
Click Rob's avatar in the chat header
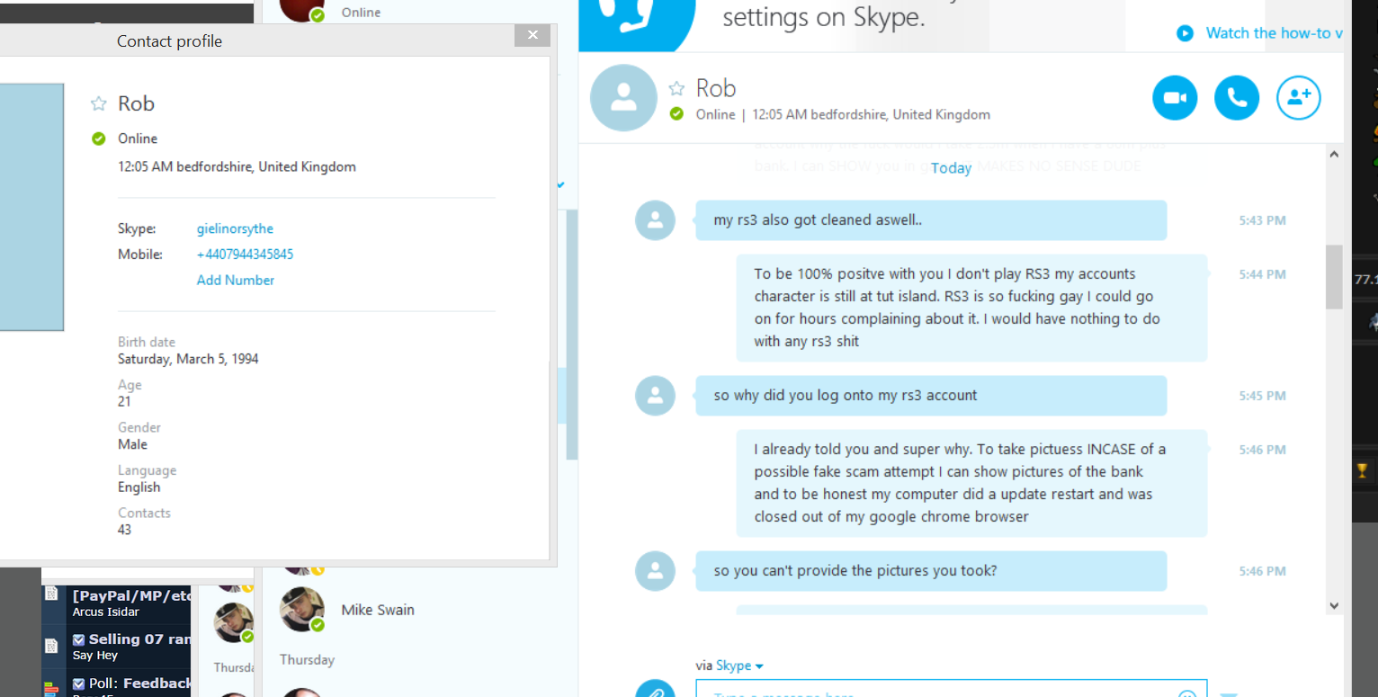(x=623, y=98)
